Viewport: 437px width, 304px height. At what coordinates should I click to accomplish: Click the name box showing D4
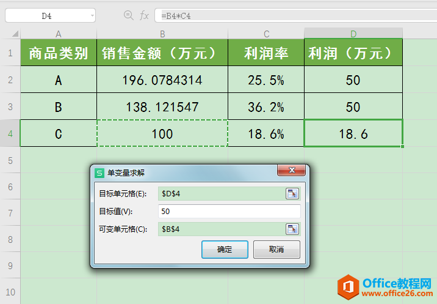click(46, 16)
